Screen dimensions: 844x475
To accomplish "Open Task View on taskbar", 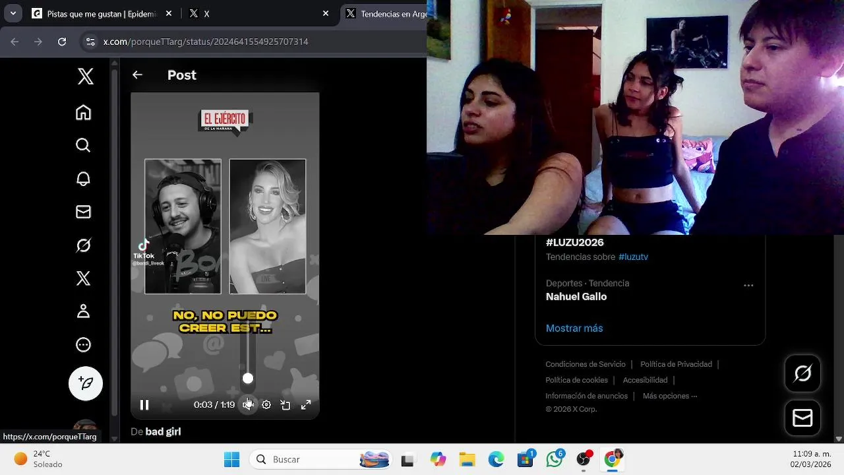I will 407,460.
